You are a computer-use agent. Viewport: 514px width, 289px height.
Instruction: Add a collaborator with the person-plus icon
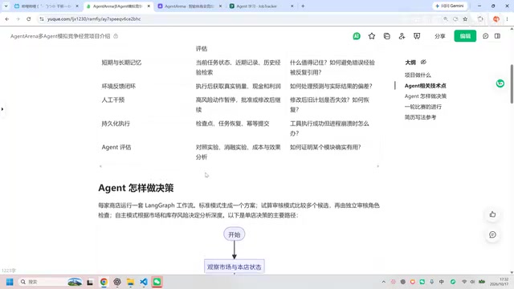(402, 36)
